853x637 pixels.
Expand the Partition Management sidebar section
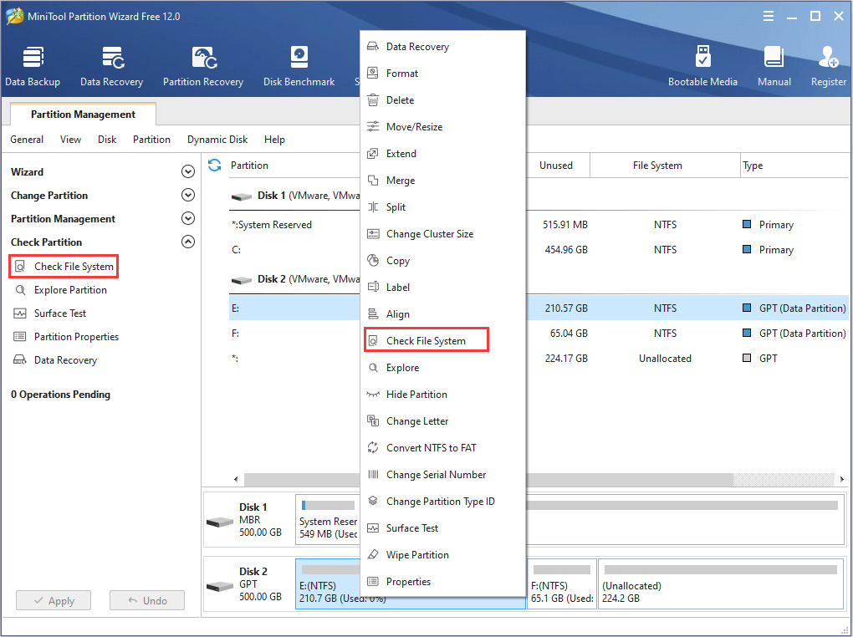tap(187, 219)
